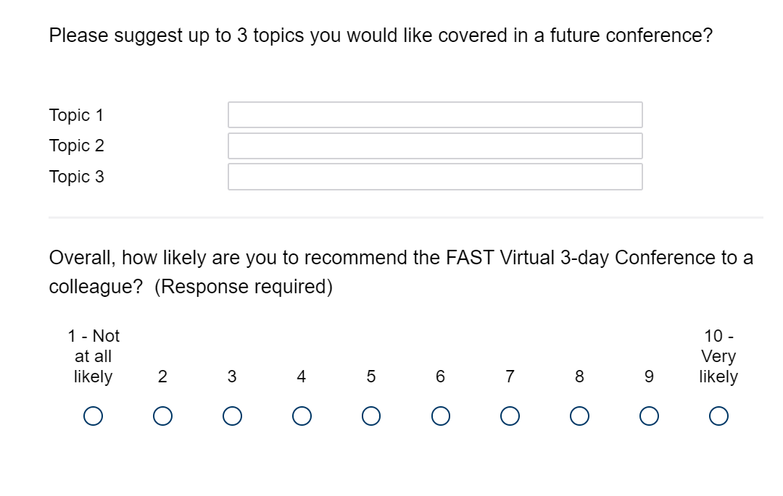Viewport: 783px width, 496px height.
Task: Click the 'Topic 2' label text
Action: 76,146
